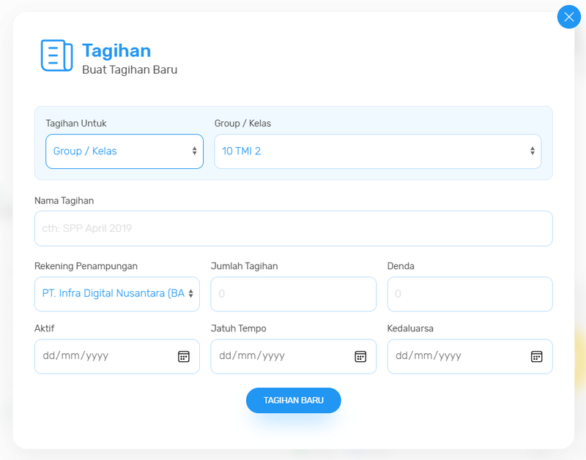This screenshot has width=586, height=460.
Task: Open the calendar picker for Kedaluarsa
Action: click(536, 356)
